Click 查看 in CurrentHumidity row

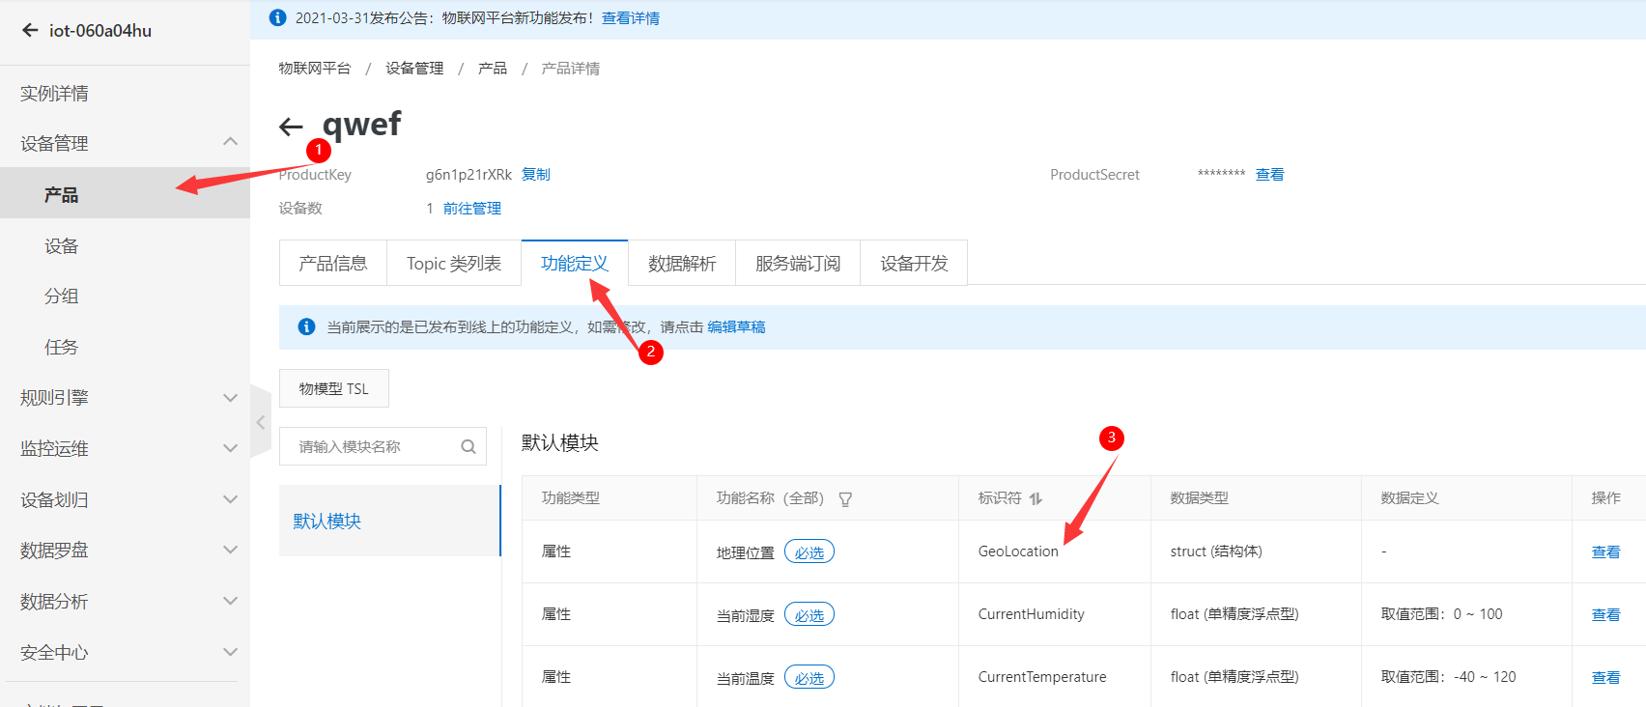[x=1605, y=614]
